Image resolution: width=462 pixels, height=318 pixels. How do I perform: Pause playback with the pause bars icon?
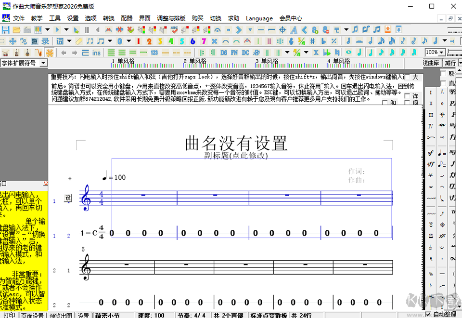(x=87, y=30)
